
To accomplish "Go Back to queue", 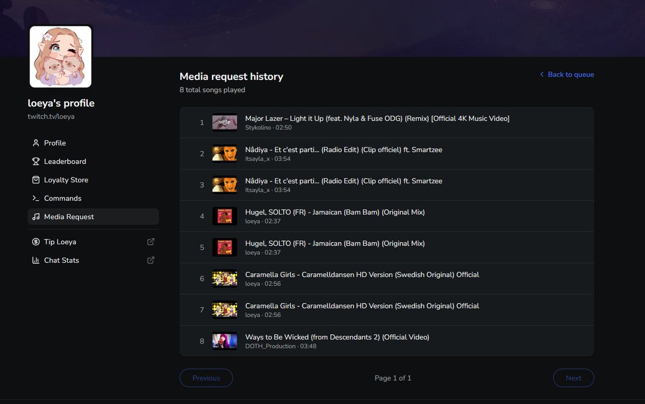I will coord(567,75).
